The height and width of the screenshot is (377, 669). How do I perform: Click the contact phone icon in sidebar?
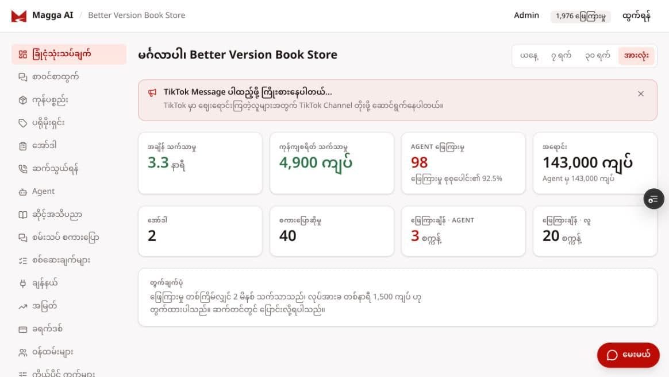22,169
